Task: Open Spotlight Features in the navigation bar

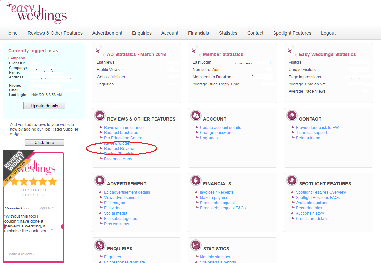Action: 292,33
